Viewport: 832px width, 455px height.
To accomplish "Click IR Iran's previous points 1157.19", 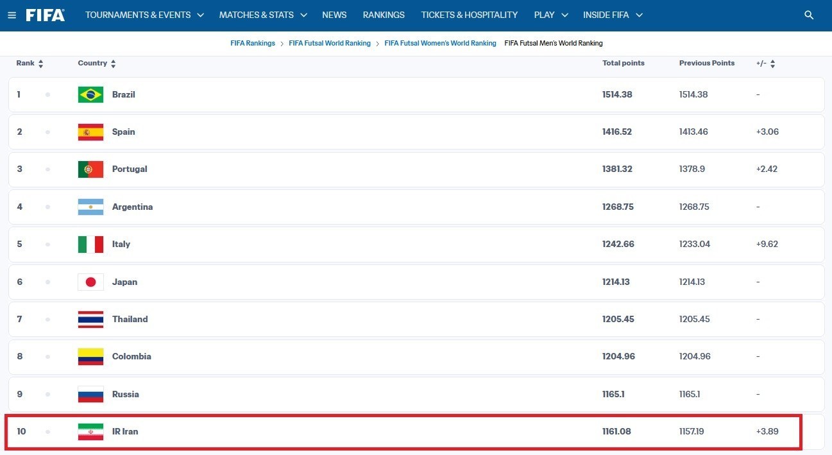I will tap(692, 431).
